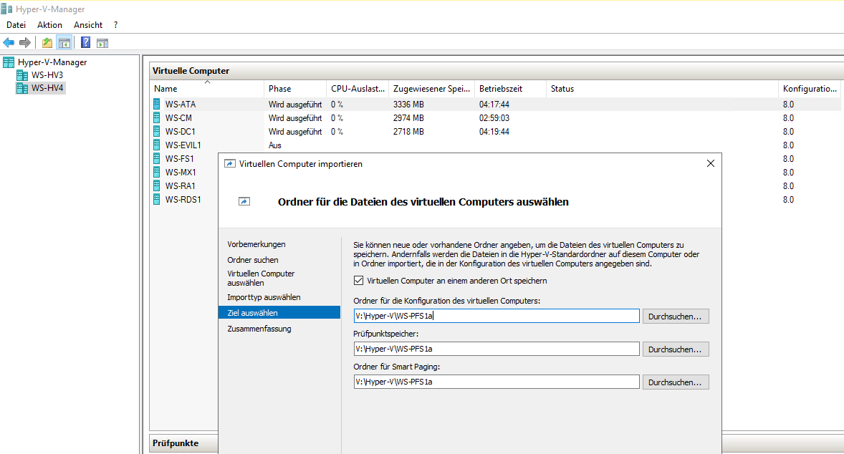Click the Up one level folder icon
The image size is (844, 454).
tap(47, 42)
